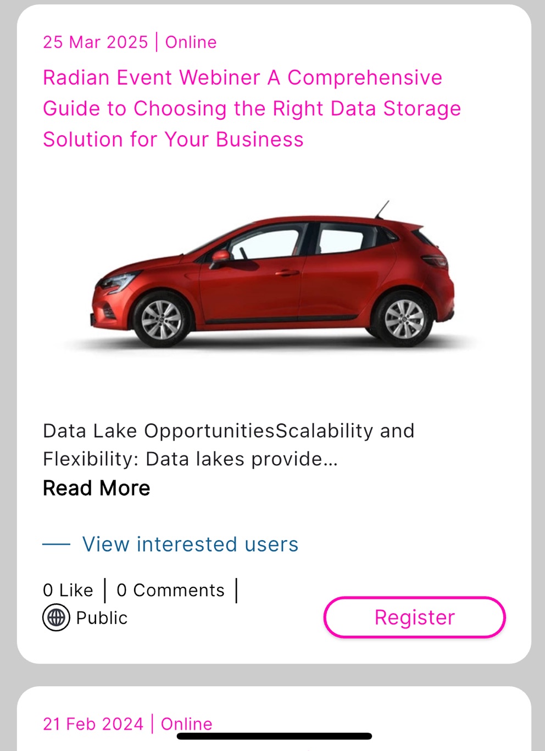Tap the Data Lake Opportunities description text
This screenshot has width=545, height=751.
point(229,444)
